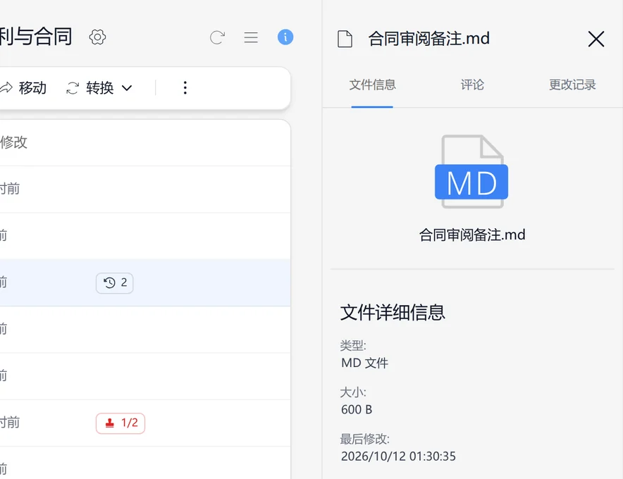Switch view with the list layout icon
Image resolution: width=623 pixels, height=479 pixels.
(251, 37)
